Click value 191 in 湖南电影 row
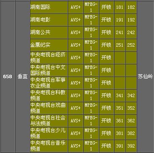Image resolution: width=154 pixels, height=153 pixels. [119, 20]
